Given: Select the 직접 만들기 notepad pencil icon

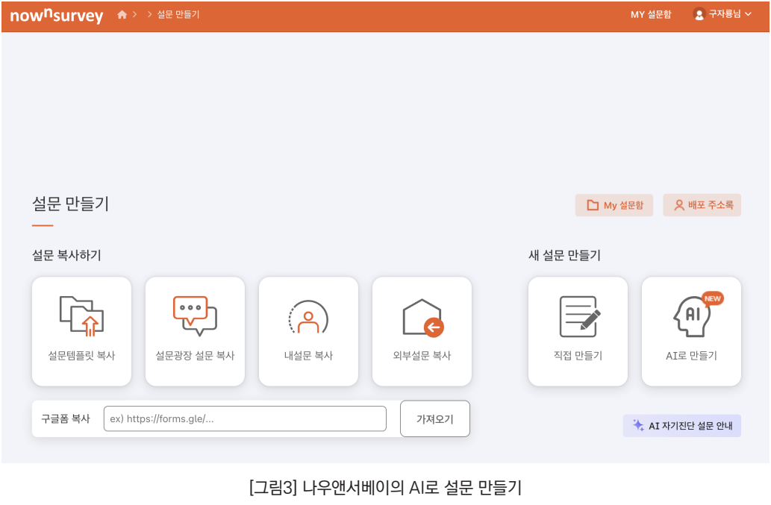Looking at the screenshot, I should (x=580, y=316).
